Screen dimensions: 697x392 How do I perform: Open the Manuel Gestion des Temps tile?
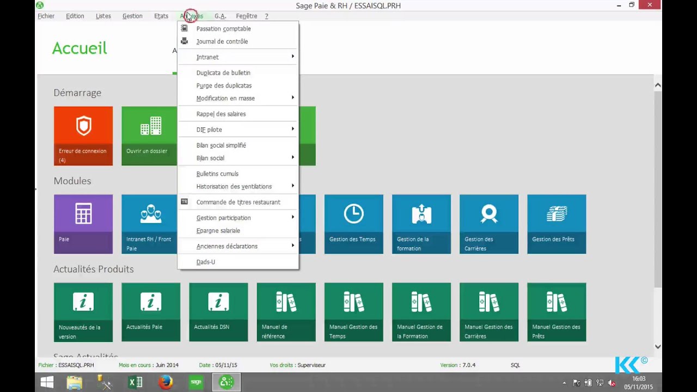(x=354, y=313)
